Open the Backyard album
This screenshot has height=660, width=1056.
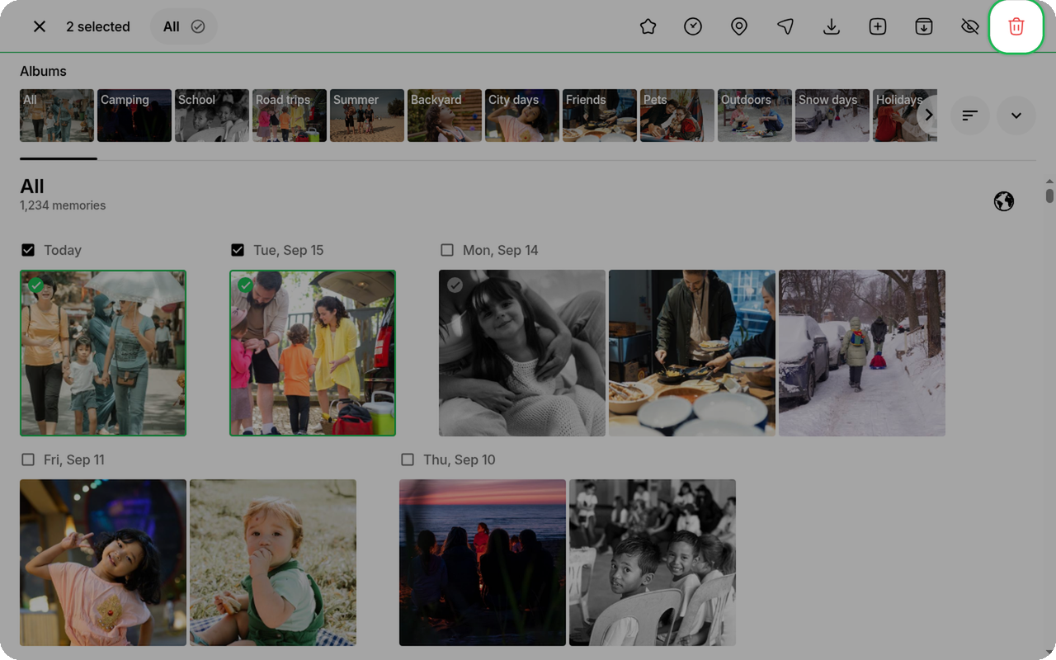click(445, 115)
